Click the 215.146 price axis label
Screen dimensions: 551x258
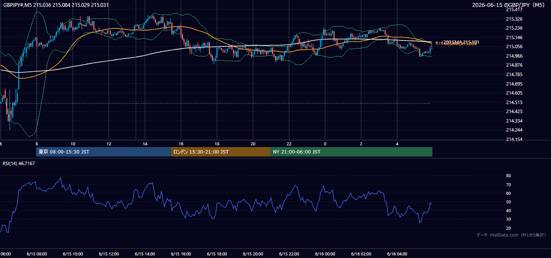tap(514, 37)
